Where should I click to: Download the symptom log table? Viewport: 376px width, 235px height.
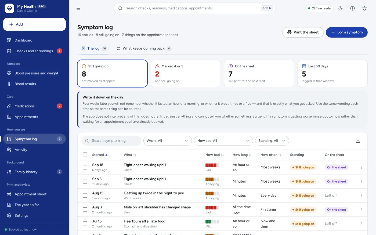coord(358,141)
